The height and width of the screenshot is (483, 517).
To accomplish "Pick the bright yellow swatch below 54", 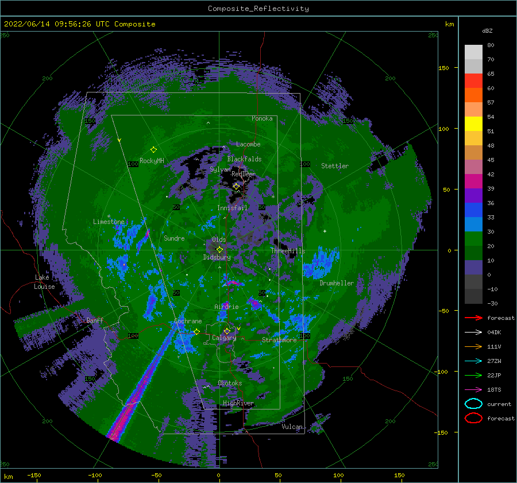I will pyautogui.click(x=473, y=124).
